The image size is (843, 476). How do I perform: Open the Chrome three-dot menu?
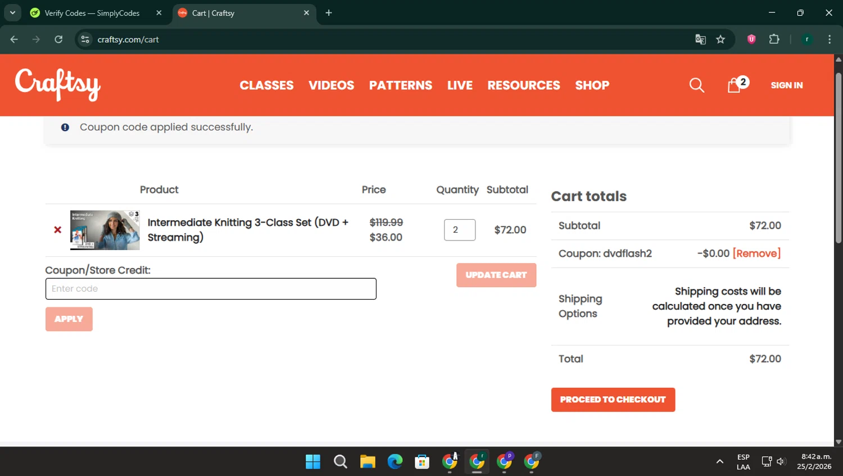[830, 39]
